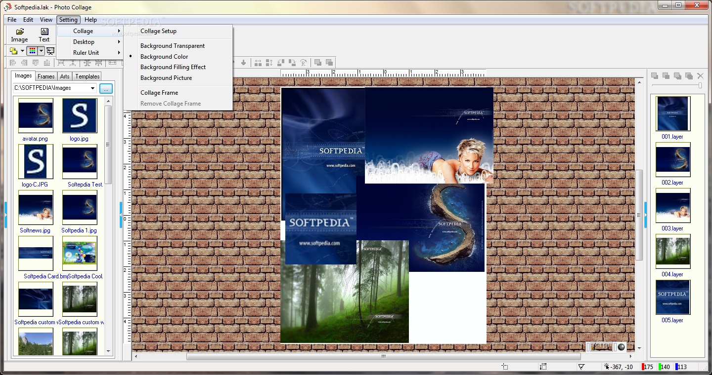This screenshot has height=375, width=712.
Task: Click the color grid toolbar icon
Action: 32,51
